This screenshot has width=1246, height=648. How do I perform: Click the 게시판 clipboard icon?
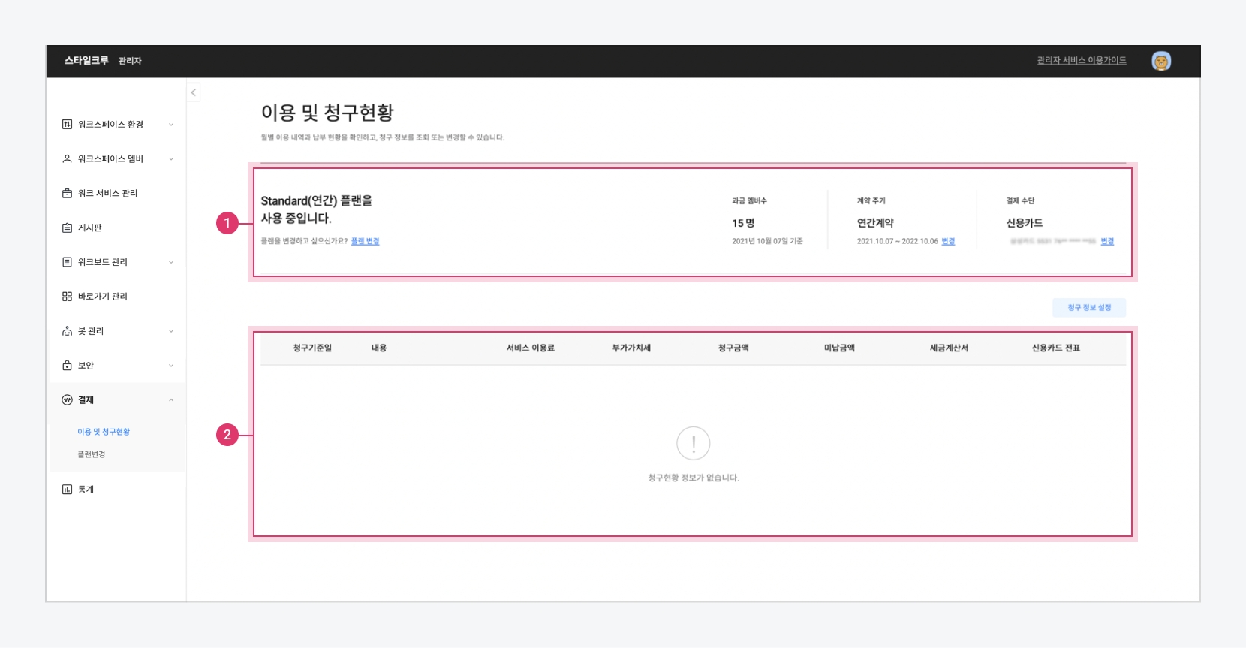67,228
